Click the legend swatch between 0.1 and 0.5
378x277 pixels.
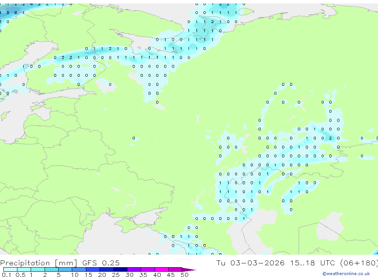pyautogui.click(x=10, y=269)
